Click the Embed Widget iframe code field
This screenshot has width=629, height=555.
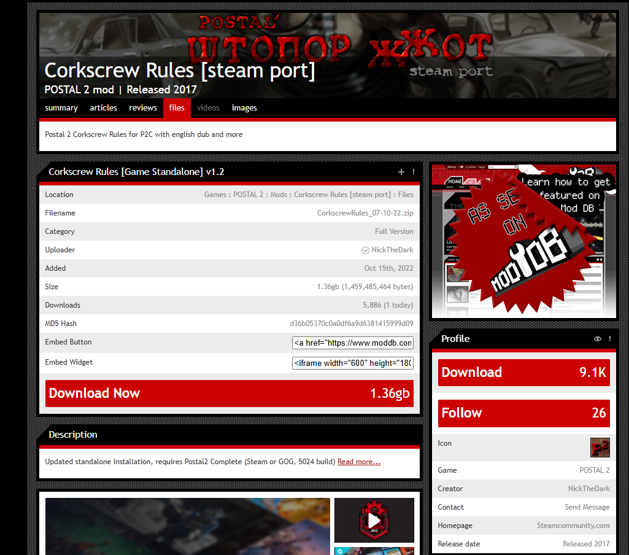tap(353, 363)
